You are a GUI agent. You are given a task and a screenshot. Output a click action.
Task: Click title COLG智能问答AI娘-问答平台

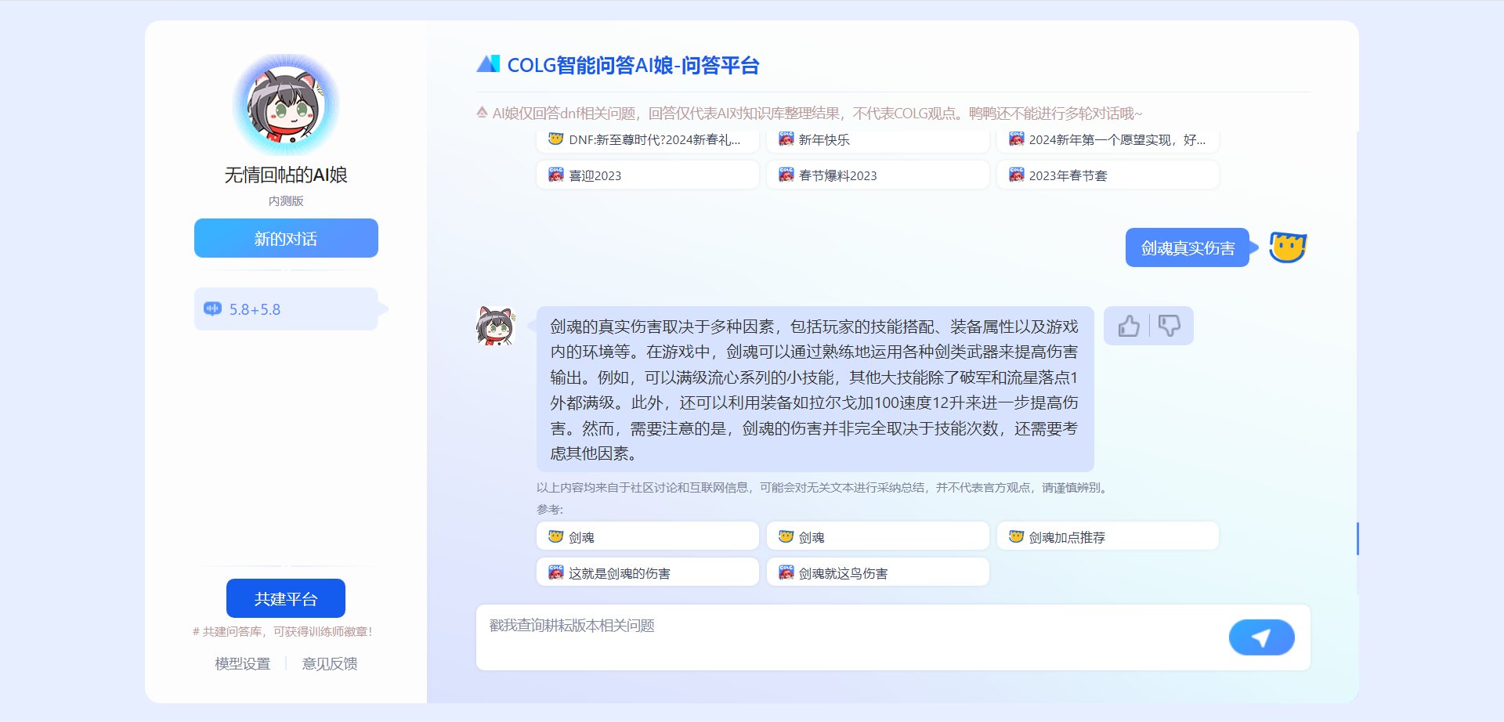point(633,65)
